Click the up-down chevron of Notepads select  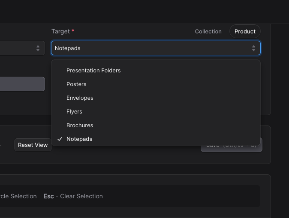tap(253, 48)
